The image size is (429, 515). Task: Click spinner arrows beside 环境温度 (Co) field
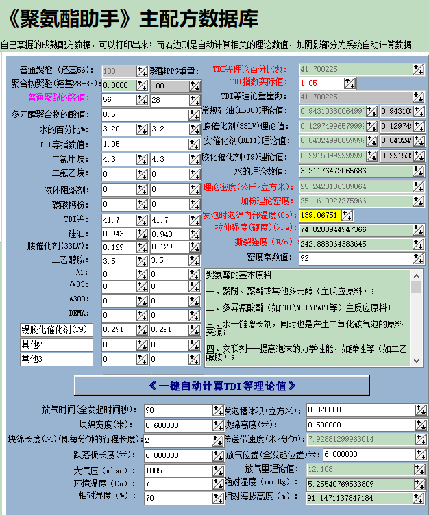(x=218, y=484)
